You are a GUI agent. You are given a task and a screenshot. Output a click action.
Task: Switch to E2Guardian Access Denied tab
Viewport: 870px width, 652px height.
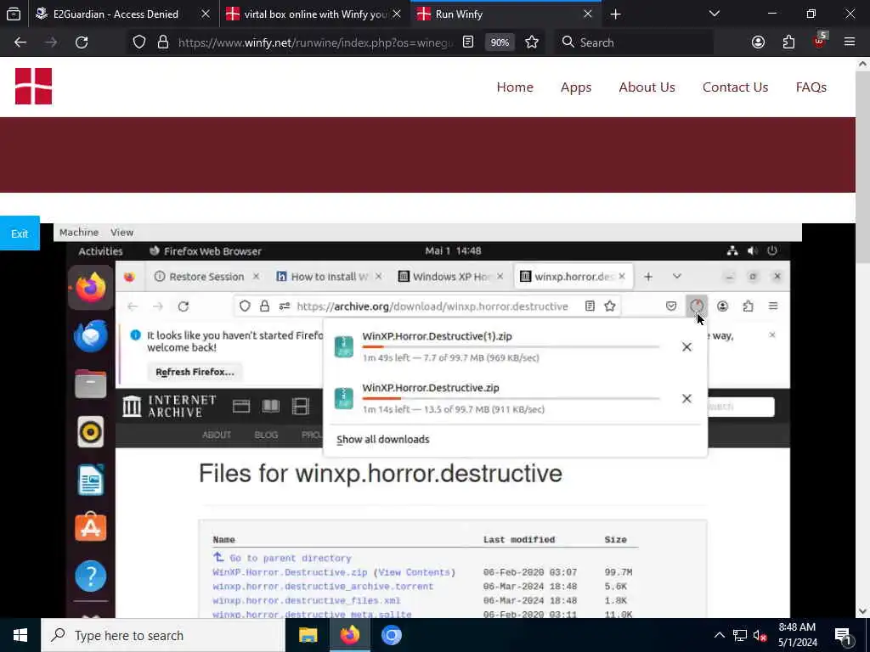tap(122, 14)
